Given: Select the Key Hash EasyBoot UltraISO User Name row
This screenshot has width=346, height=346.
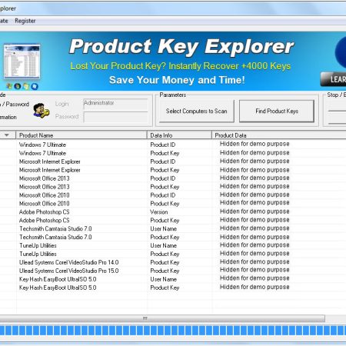Looking at the screenshot, I should tap(173, 279).
